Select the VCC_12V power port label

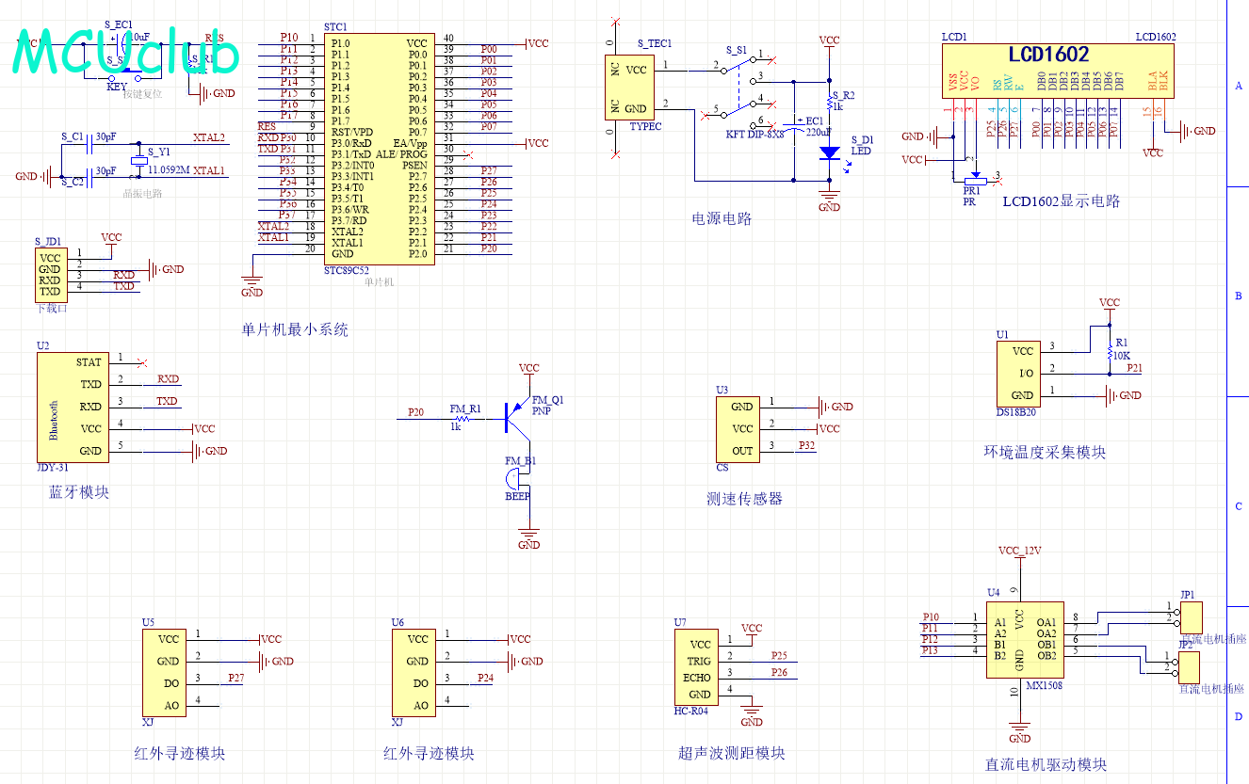click(x=1019, y=551)
